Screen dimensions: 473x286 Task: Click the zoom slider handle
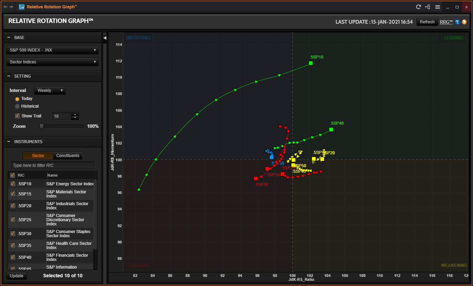click(x=42, y=126)
